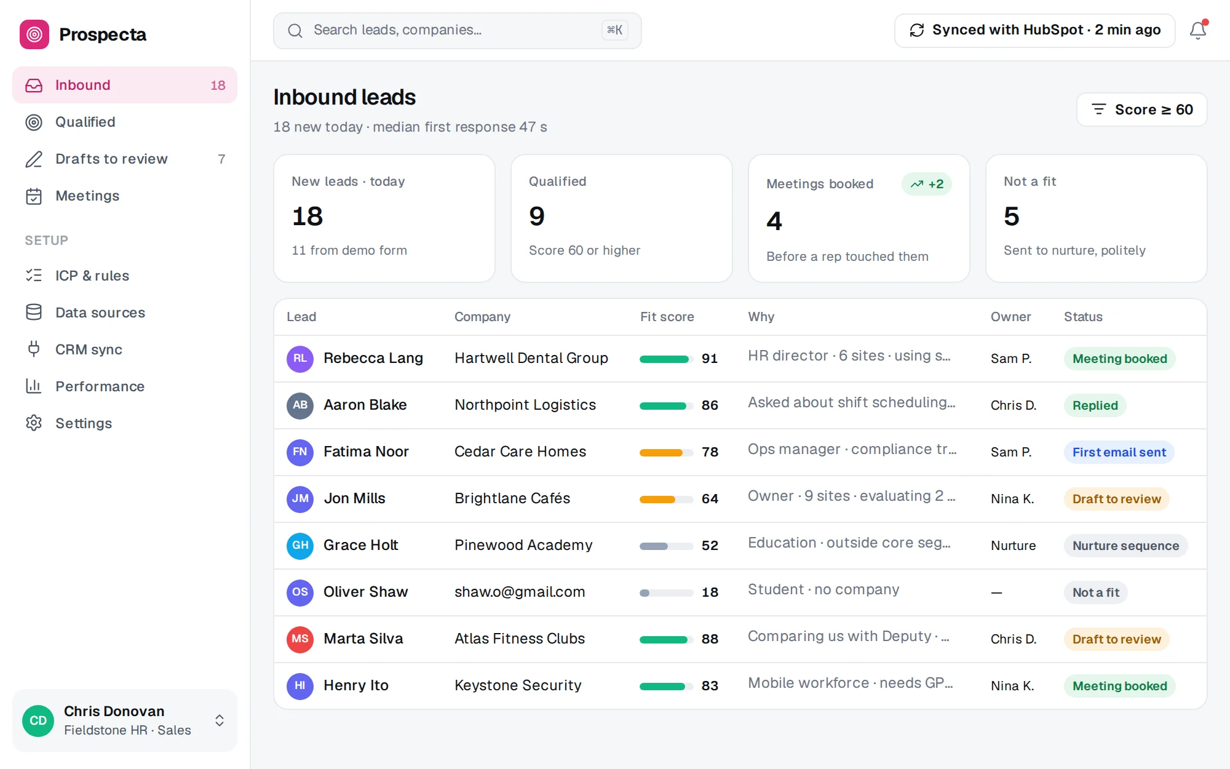Click Grace Holt's GH avatar
Screen dimensions: 1230x769
click(300, 546)
